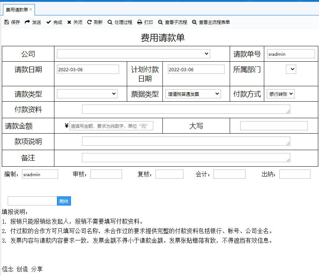Click the 查看子流程 toolbar label

click(176, 22)
